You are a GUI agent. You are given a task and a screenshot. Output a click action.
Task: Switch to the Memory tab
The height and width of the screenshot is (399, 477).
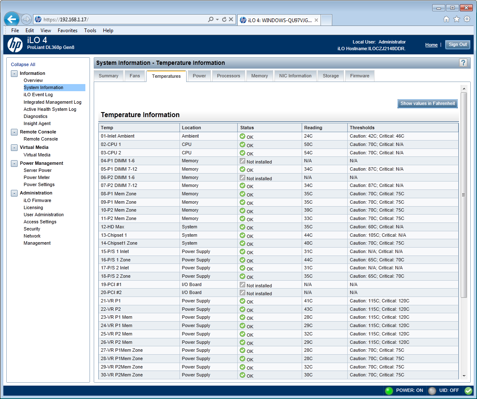pos(259,76)
